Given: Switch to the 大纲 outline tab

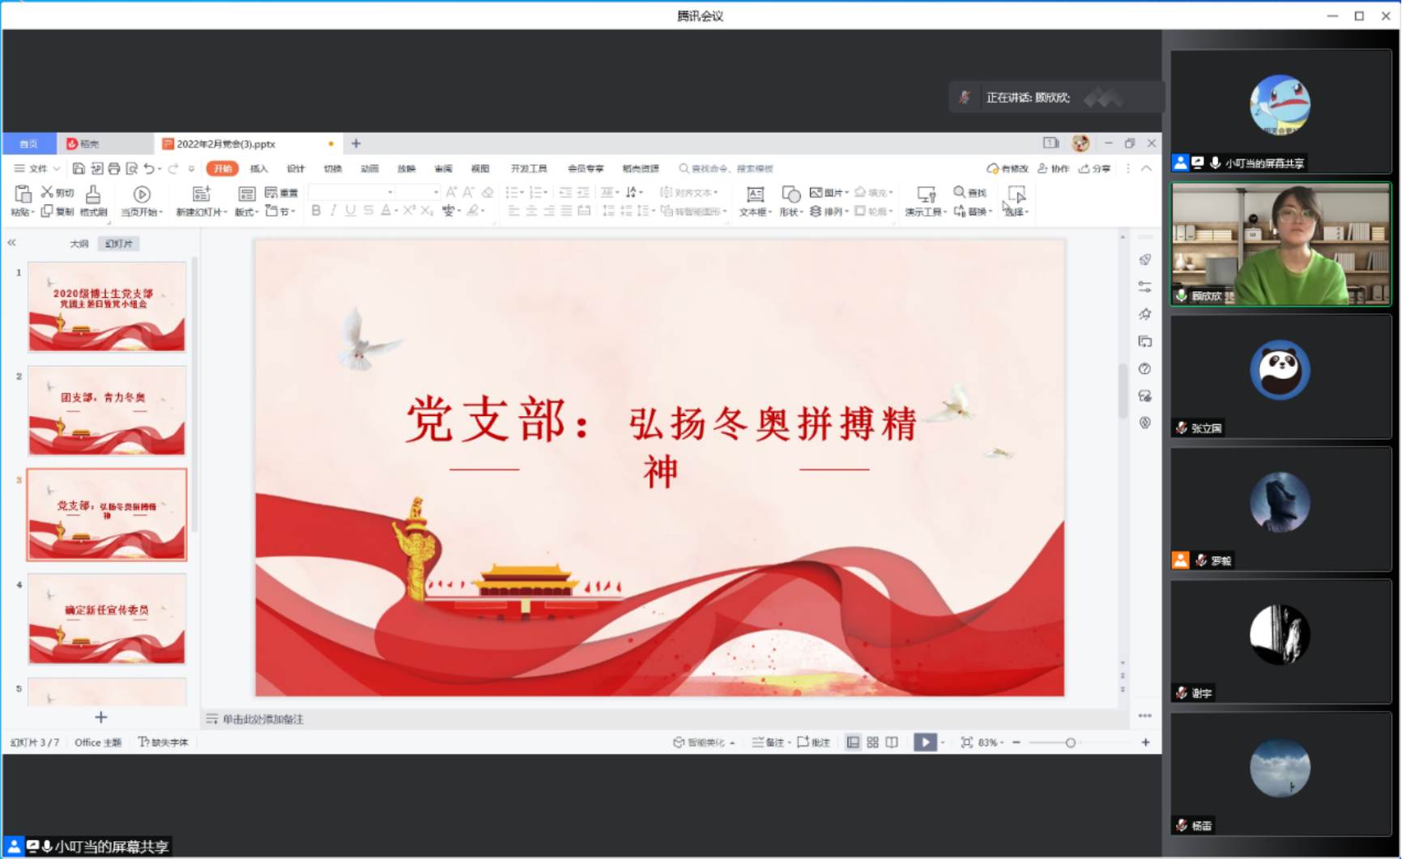Looking at the screenshot, I should click(79, 244).
